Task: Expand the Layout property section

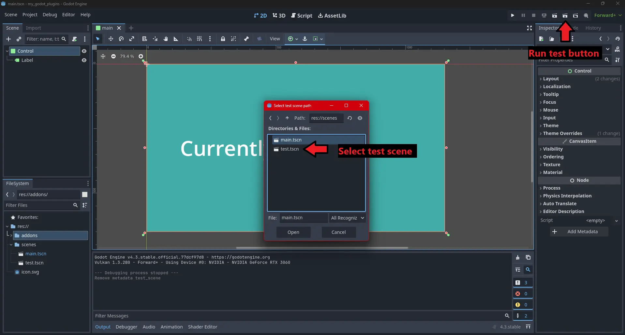Action: (x=579, y=79)
